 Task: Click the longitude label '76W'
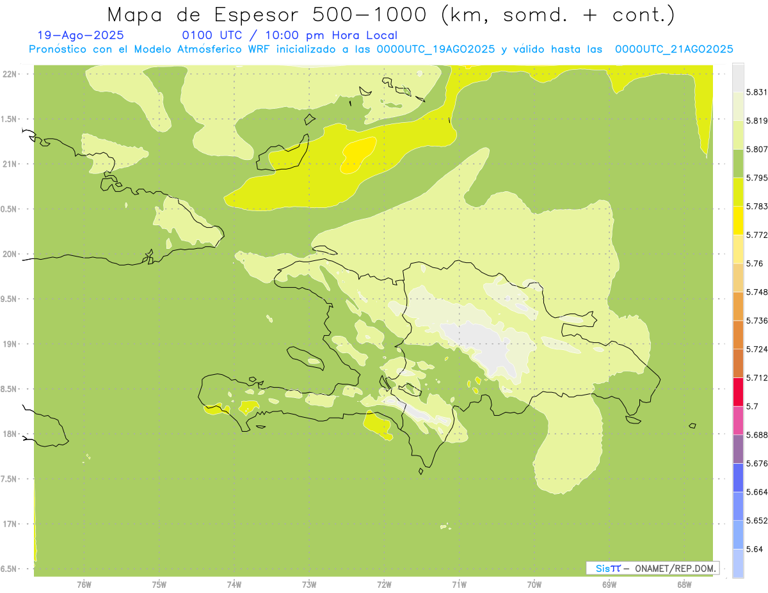click(x=84, y=585)
